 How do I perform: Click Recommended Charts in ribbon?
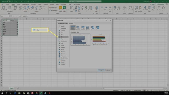click(x=71, y=9)
